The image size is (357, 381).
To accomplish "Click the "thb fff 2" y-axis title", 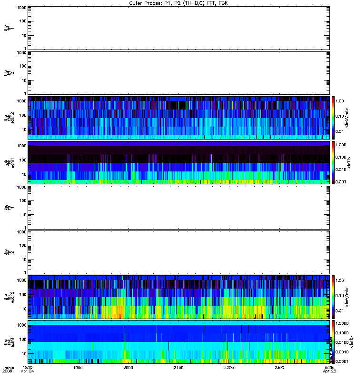I will (x=9, y=73).
